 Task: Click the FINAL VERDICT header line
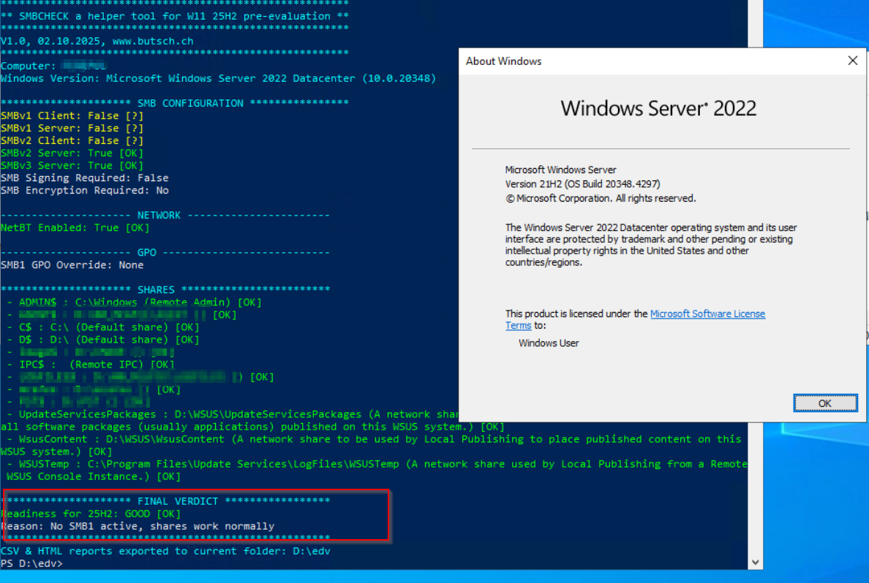pos(165,501)
